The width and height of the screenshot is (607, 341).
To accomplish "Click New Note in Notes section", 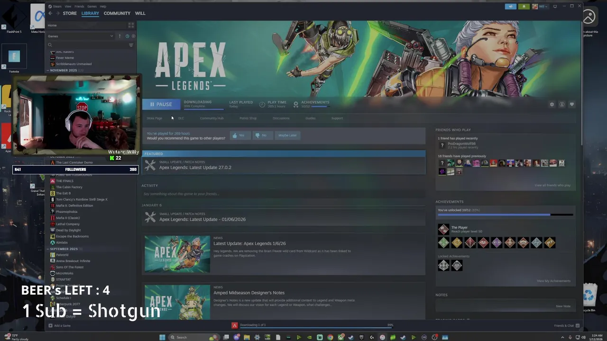I will point(563,306).
